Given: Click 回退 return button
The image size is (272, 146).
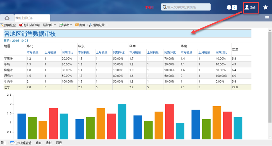Looking at the screenshot, I should point(59,143).
